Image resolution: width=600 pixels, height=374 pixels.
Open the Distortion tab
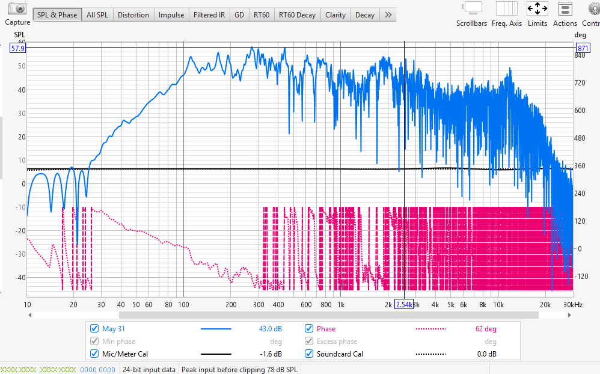[133, 14]
